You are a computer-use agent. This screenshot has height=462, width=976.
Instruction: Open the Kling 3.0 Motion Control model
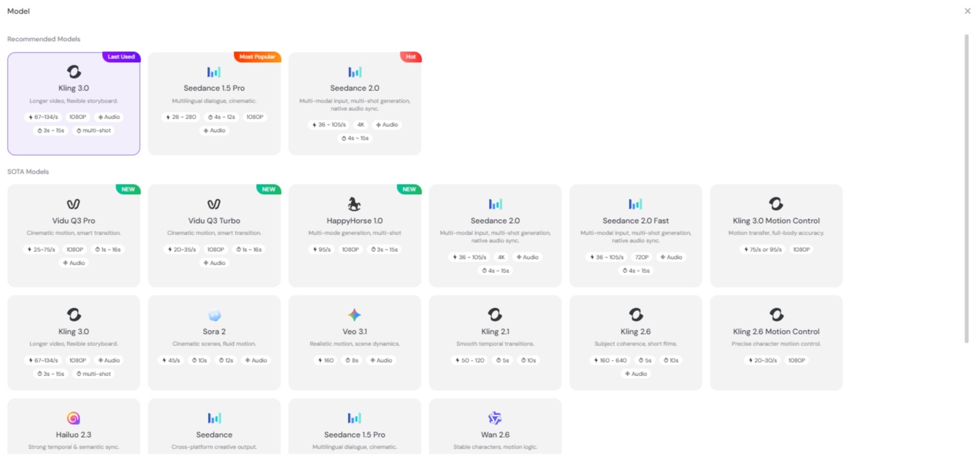(776, 236)
